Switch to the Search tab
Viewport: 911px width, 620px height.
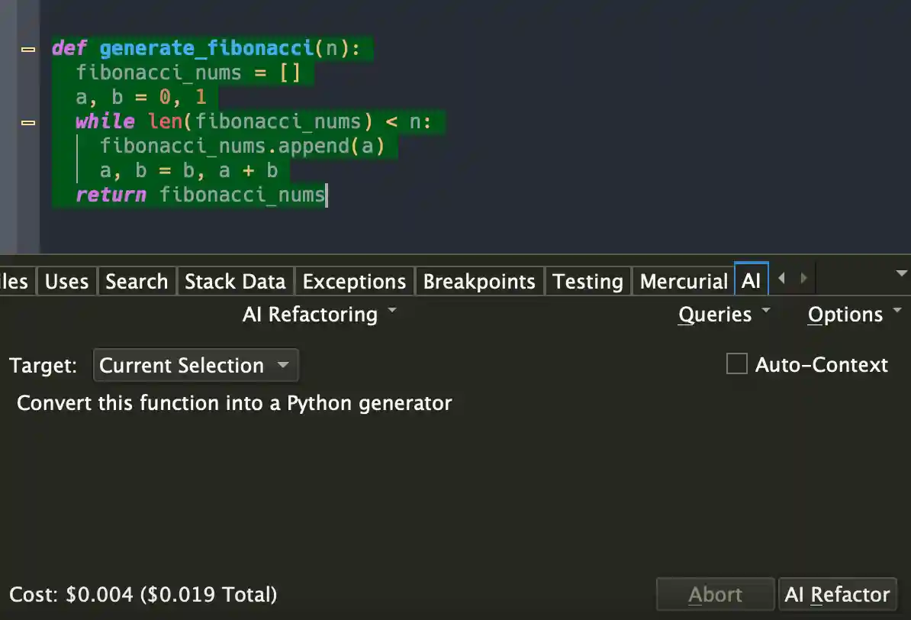[x=137, y=281]
